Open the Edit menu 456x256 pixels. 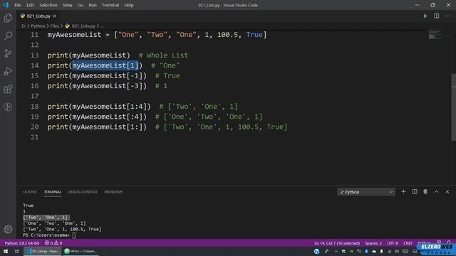(30, 5)
